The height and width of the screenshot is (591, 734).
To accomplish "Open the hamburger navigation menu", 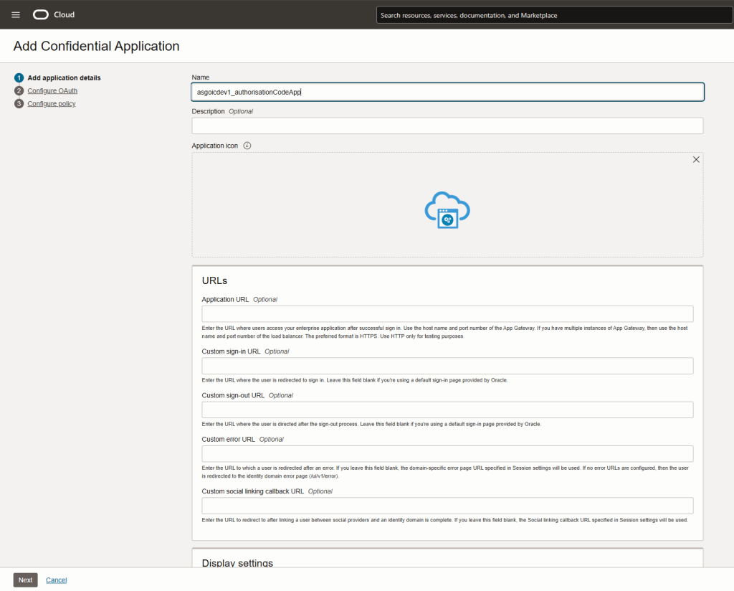I will [16, 15].
